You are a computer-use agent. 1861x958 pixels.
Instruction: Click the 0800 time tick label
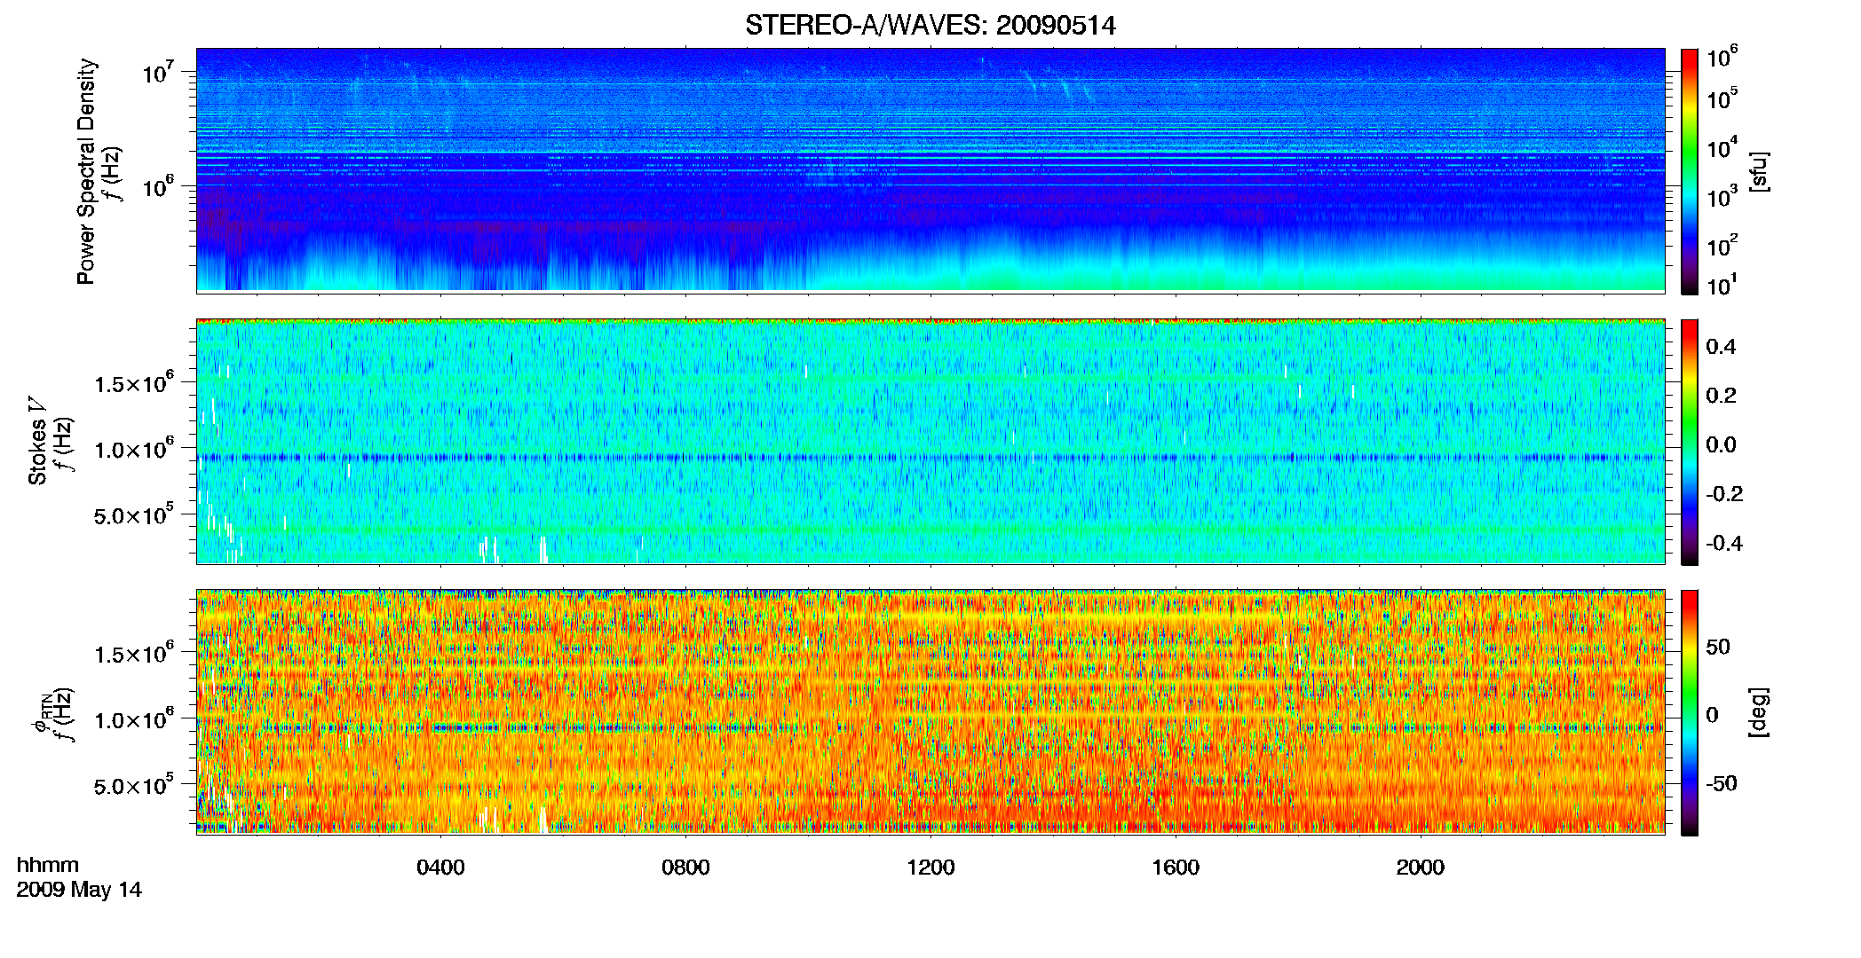[x=685, y=868]
